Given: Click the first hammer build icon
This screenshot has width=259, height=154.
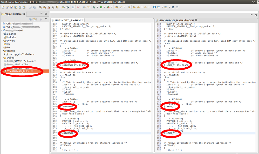Looking at the screenshot, I should click(x=40, y=7).
